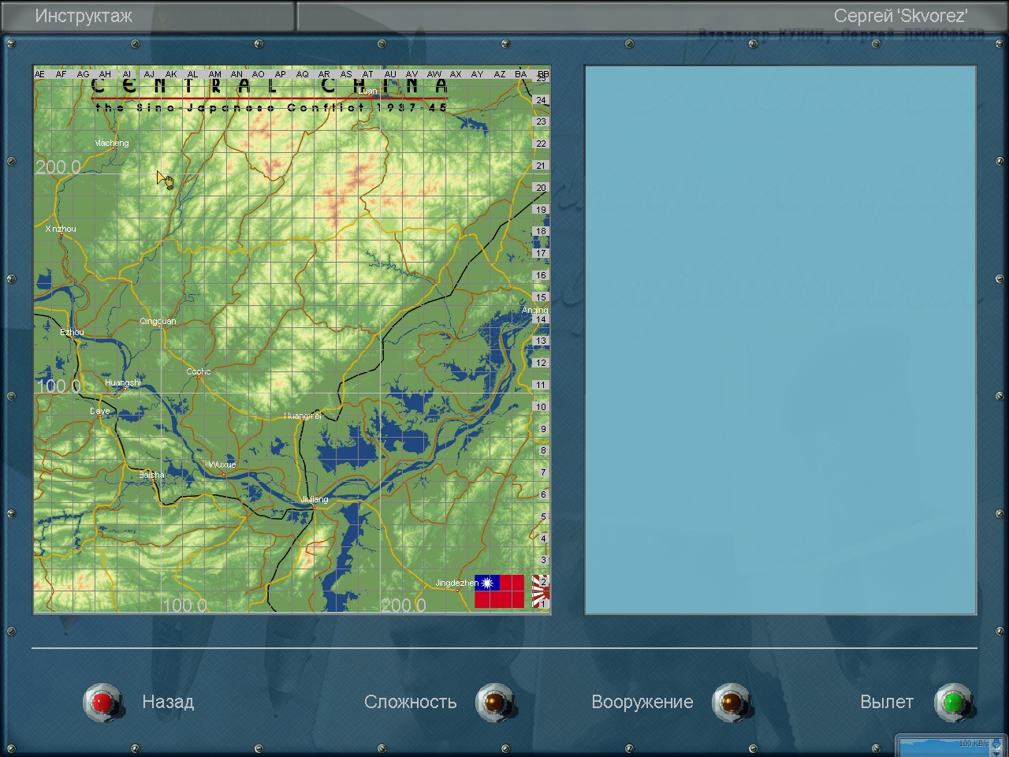
Task: Click the Инструктаж screen title
Action: [84, 16]
